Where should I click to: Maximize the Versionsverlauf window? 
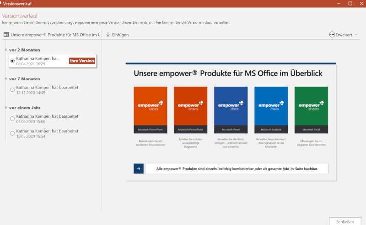(350, 4)
